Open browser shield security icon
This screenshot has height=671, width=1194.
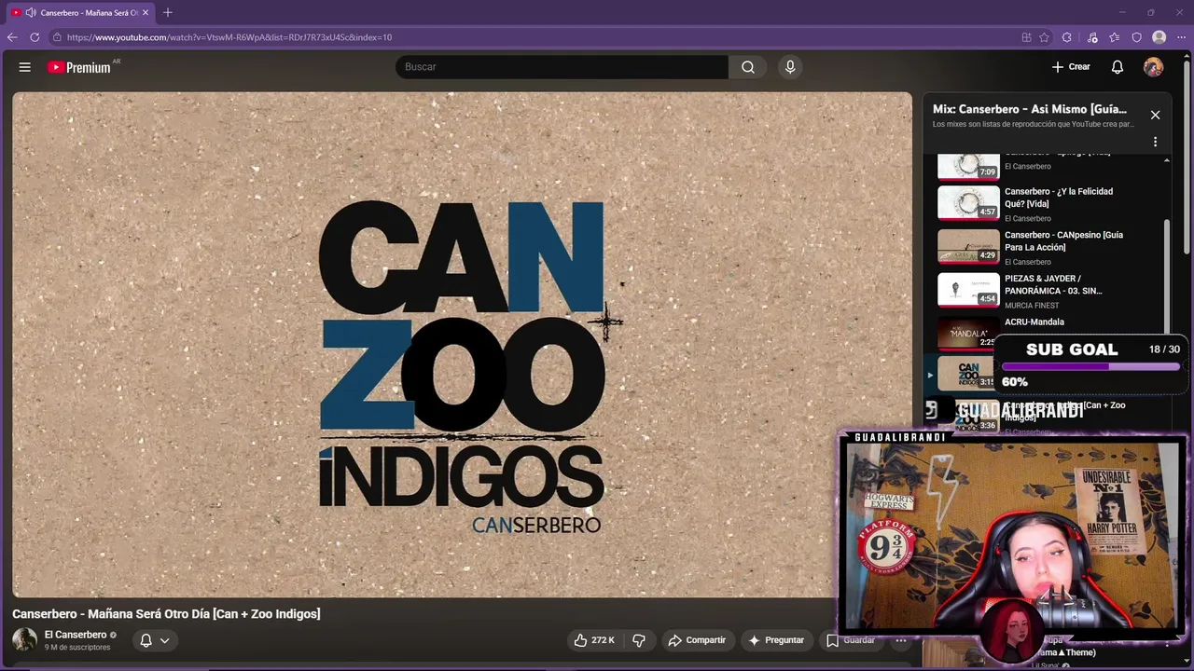1137,37
